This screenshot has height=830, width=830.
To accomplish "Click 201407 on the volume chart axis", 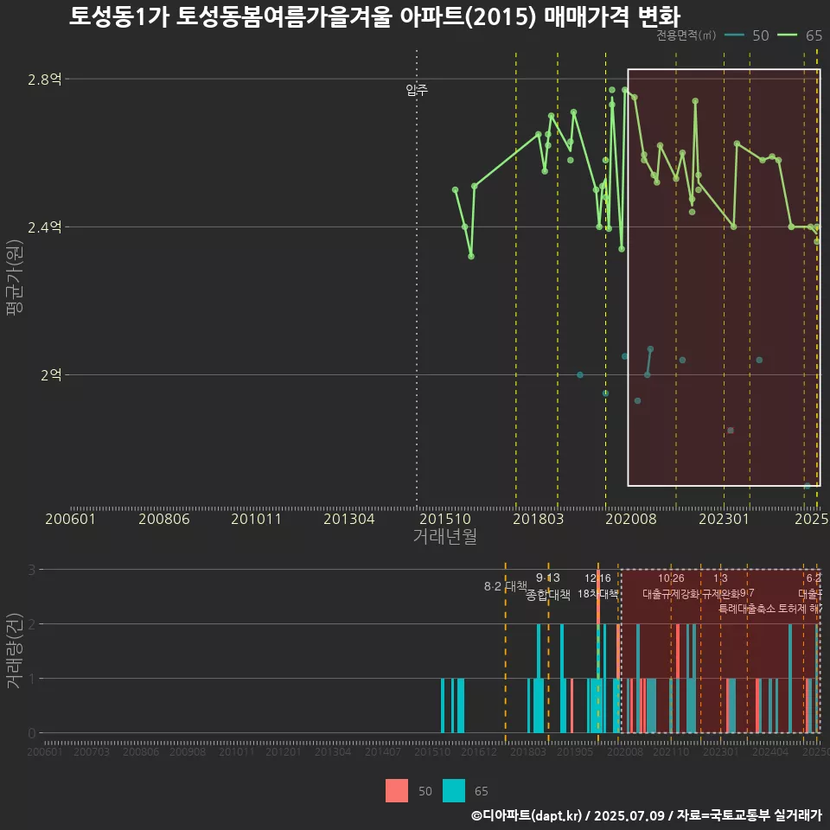I will 383,751.
